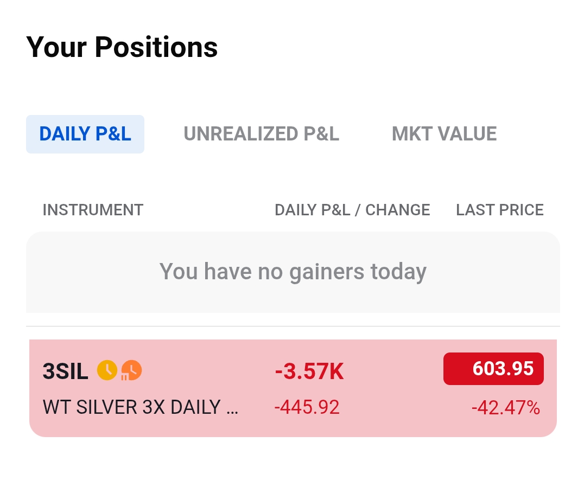
Task: Click the divider above the losers row
Action: point(293,326)
